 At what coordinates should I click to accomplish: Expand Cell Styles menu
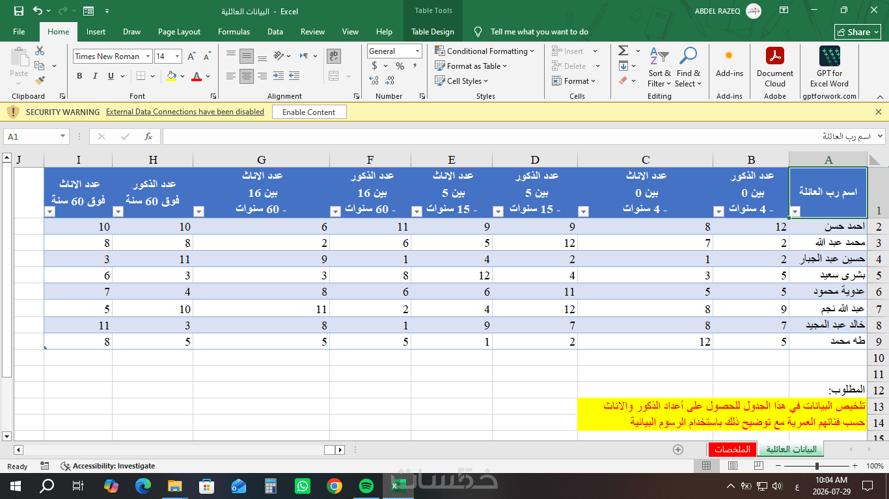click(461, 81)
